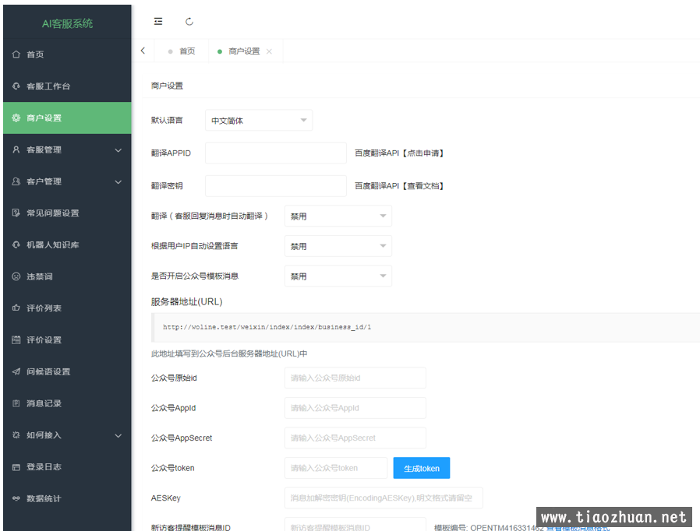Click the robot icon for 机器人知识库

click(x=16, y=245)
